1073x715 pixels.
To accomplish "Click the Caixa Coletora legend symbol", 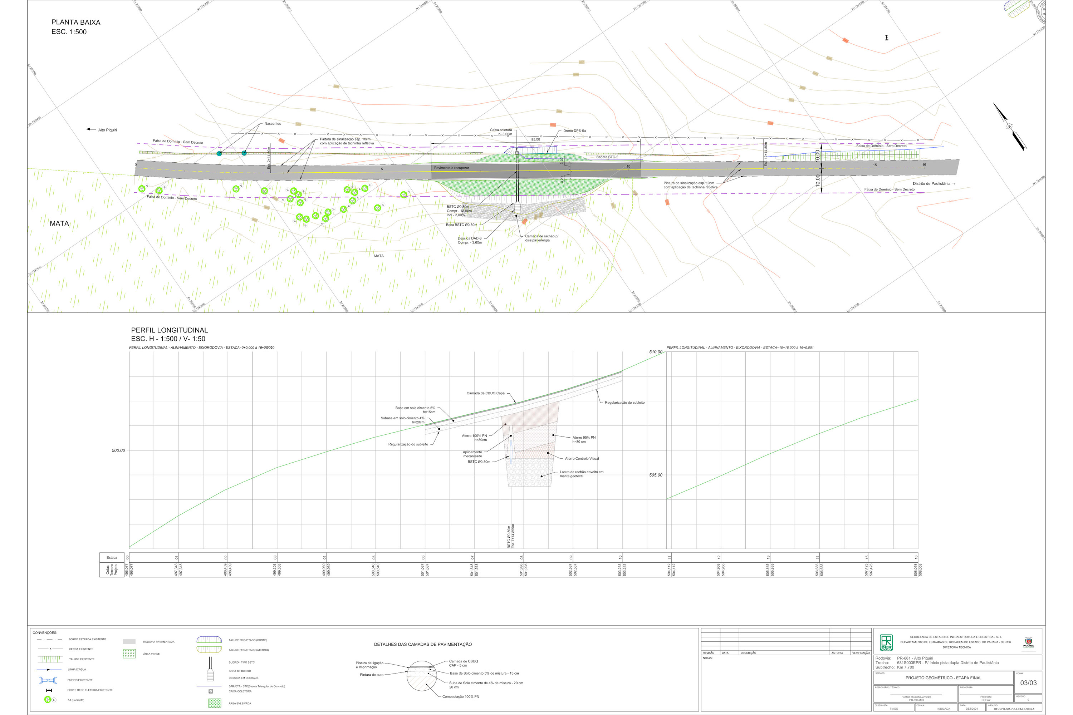I will click(210, 691).
